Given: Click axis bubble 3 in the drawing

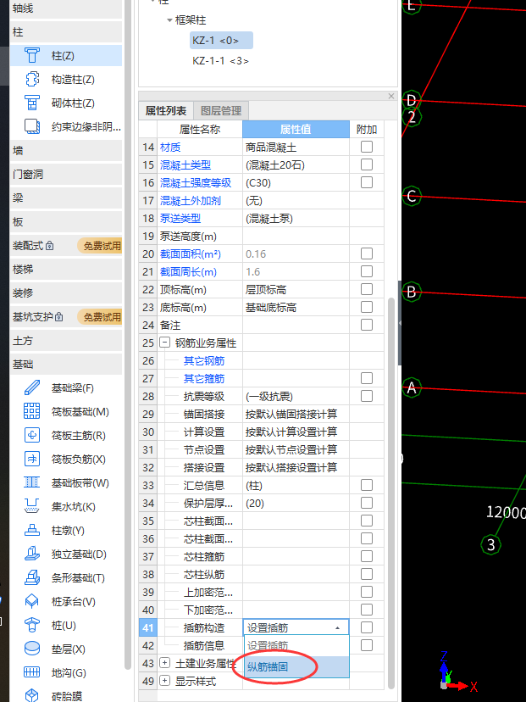Looking at the screenshot, I should [490, 545].
